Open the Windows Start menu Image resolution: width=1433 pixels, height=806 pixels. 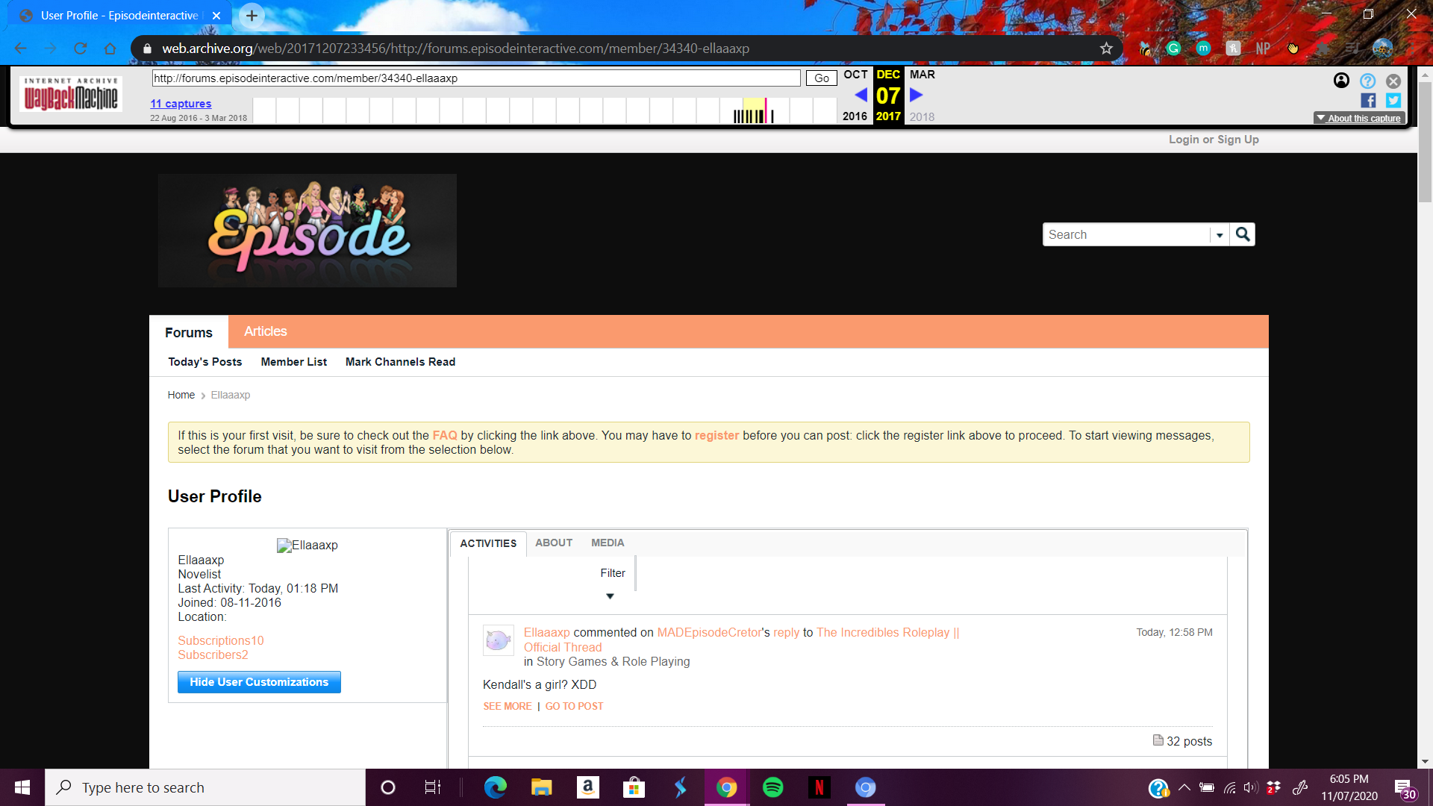click(22, 787)
